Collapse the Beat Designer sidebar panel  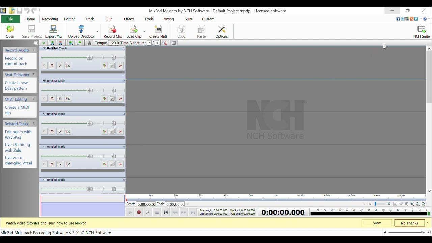click(33, 75)
